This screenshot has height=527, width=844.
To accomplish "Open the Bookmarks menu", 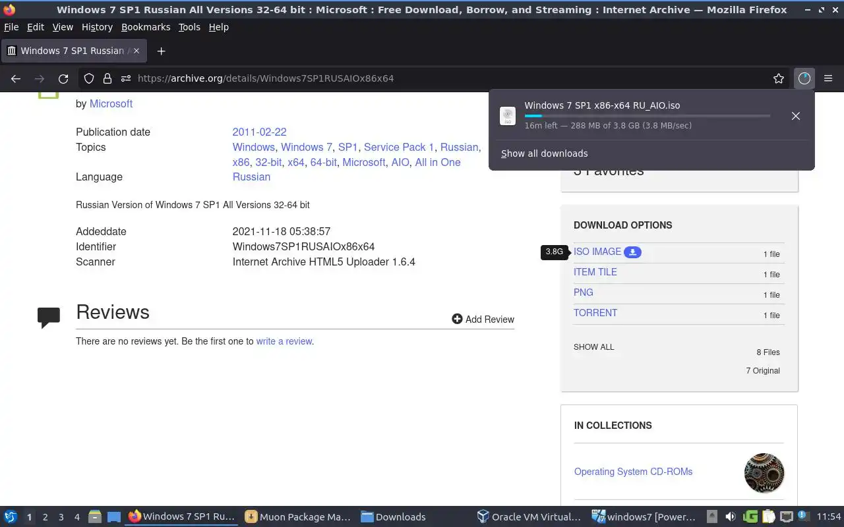I will point(146,27).
